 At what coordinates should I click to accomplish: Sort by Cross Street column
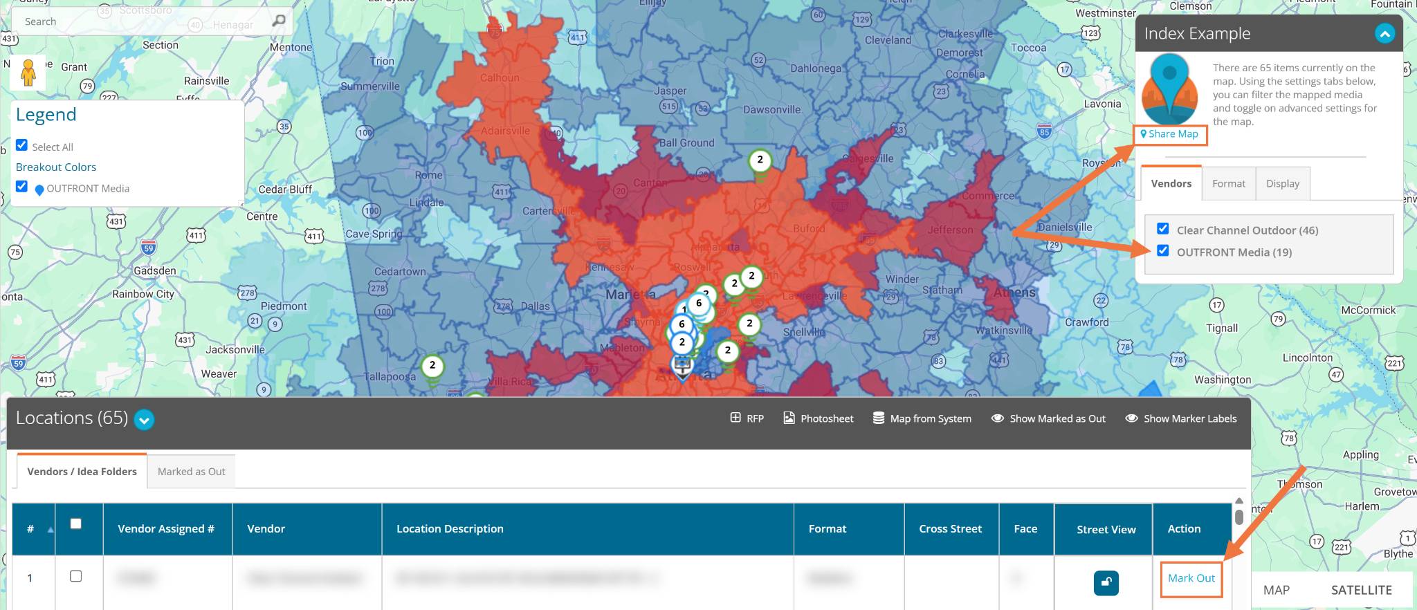coord(951,529)
